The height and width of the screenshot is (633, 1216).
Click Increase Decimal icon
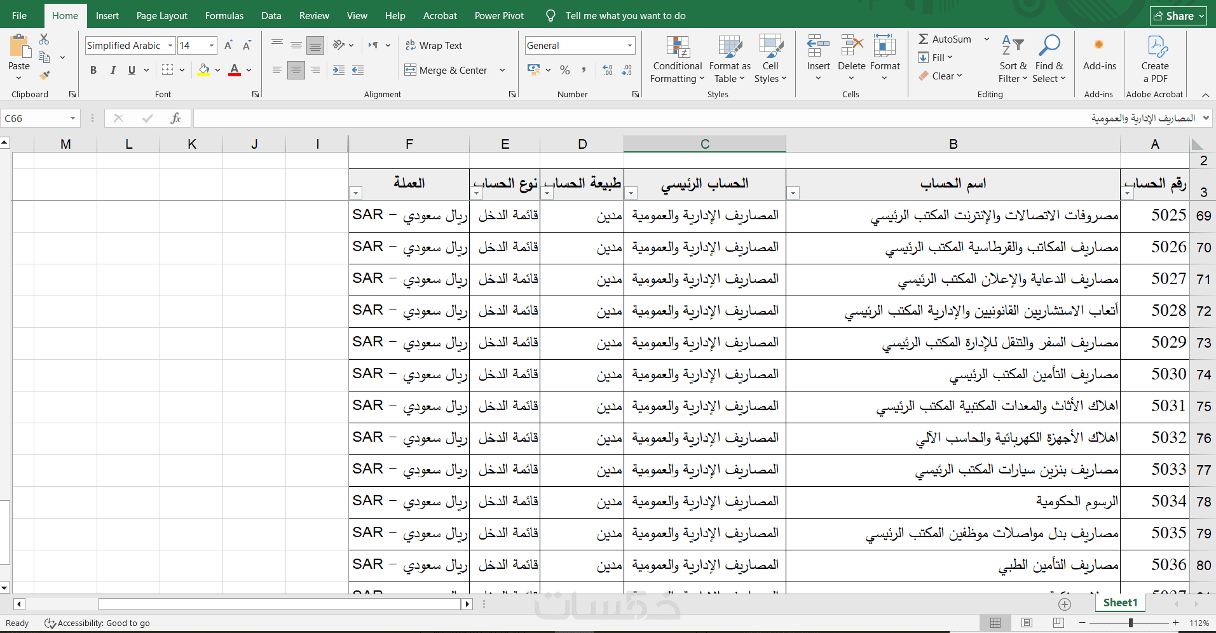[x=608, y=70]
